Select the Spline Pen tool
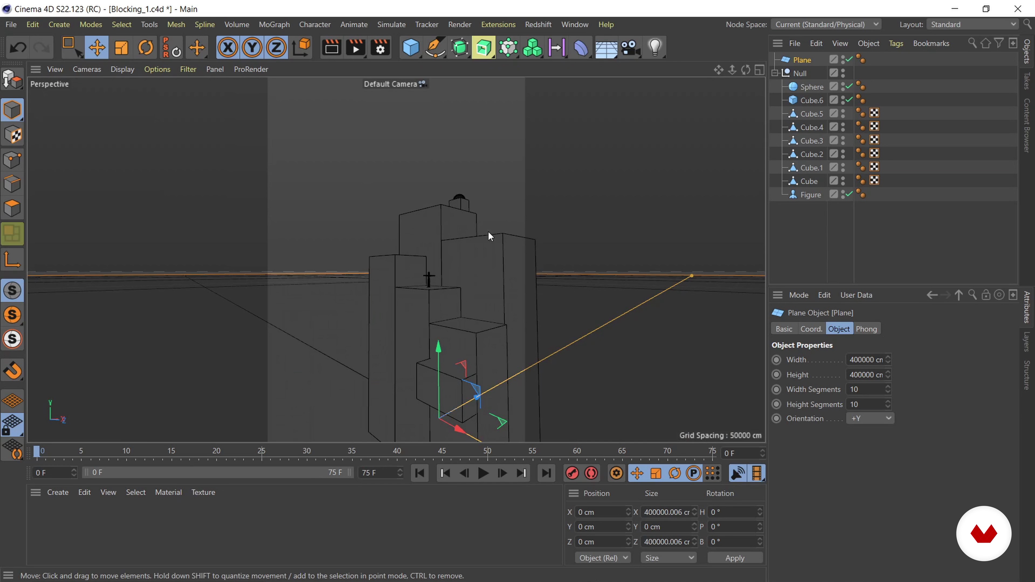The width and height of the screenshot is (1035, 582). tap(435, 48)
